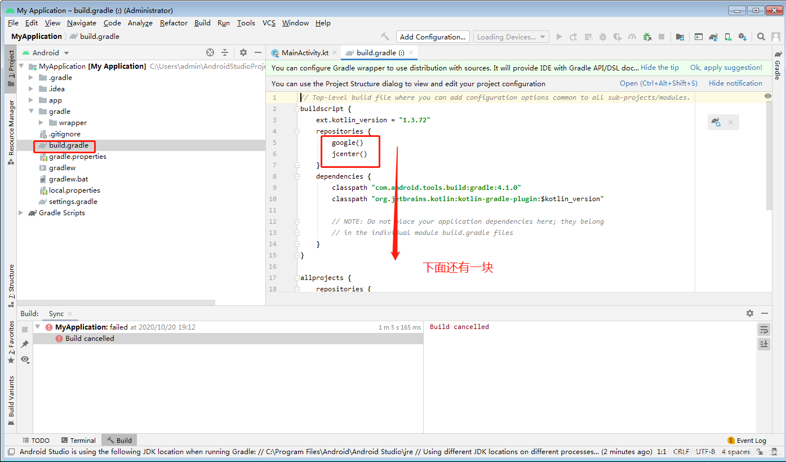Open Project Structure from the toolbar

[x=680, y=37]
